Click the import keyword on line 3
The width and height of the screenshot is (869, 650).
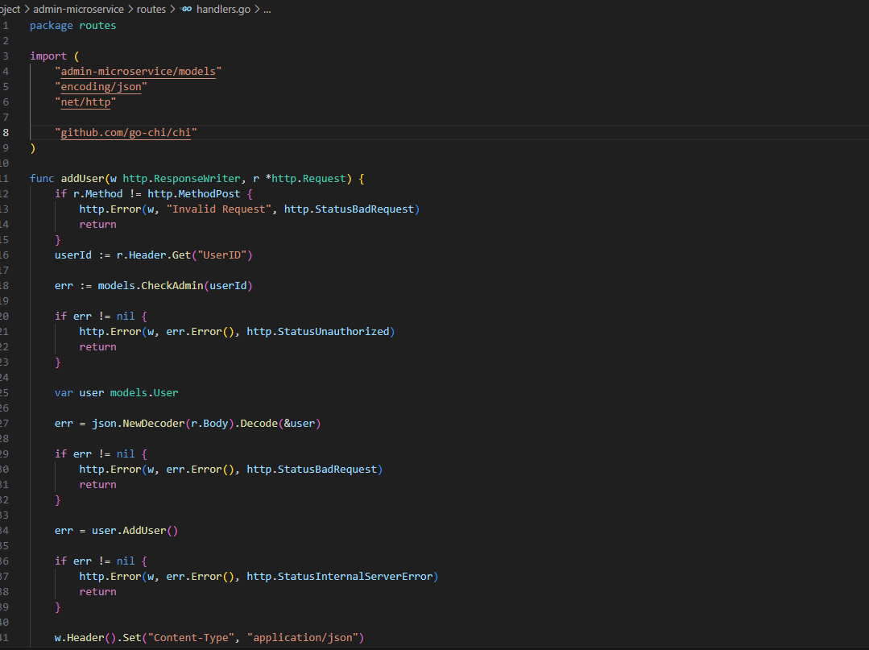coord(48,56)
